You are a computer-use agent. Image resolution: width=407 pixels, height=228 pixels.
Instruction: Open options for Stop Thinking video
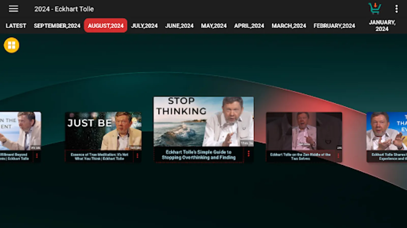249,154
